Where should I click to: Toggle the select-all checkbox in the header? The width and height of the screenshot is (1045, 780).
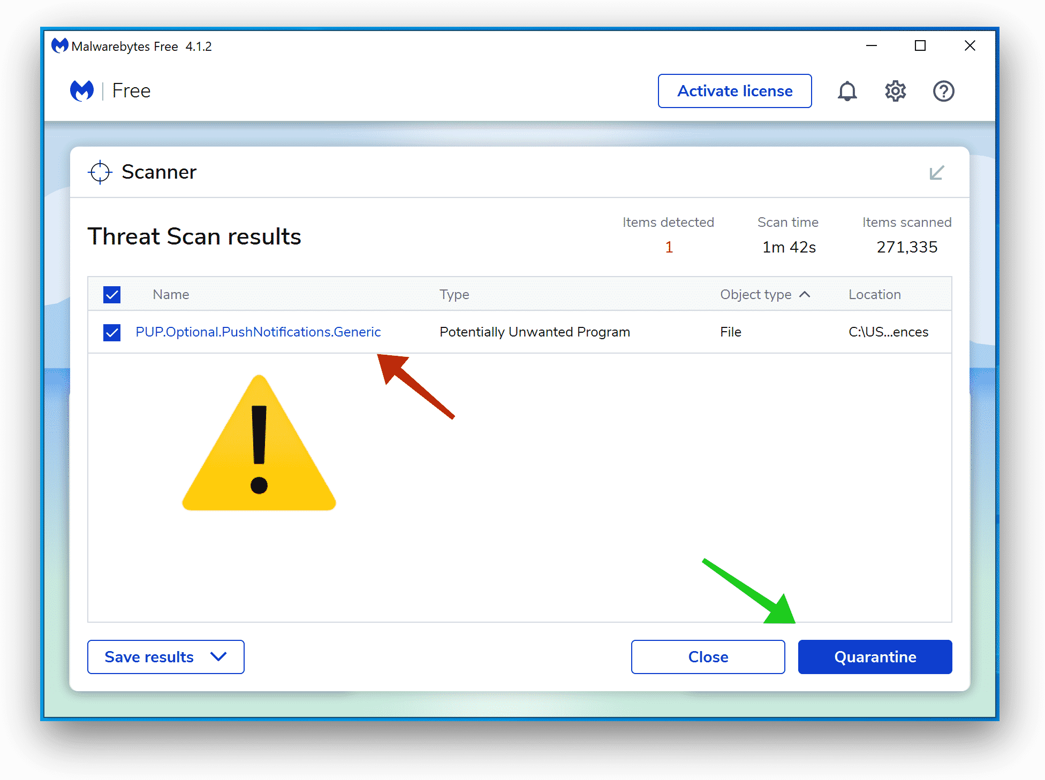(112, 295)
